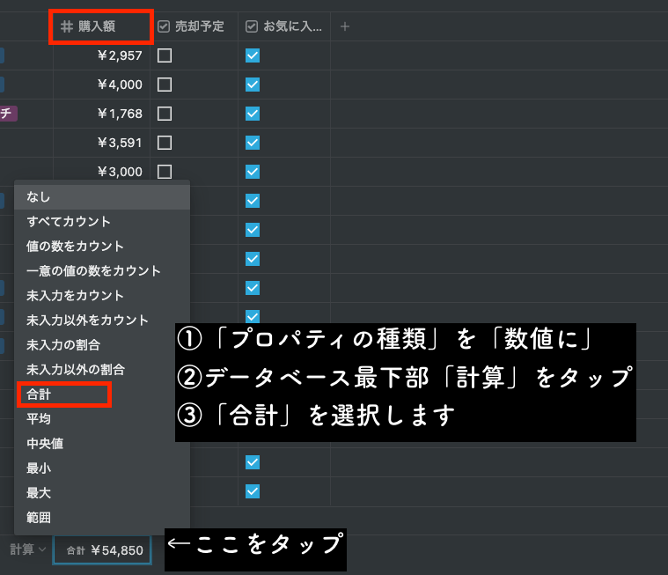The image size is (668, 575).
Task: Select 値の数をカウント option
Action: point(102,247)
